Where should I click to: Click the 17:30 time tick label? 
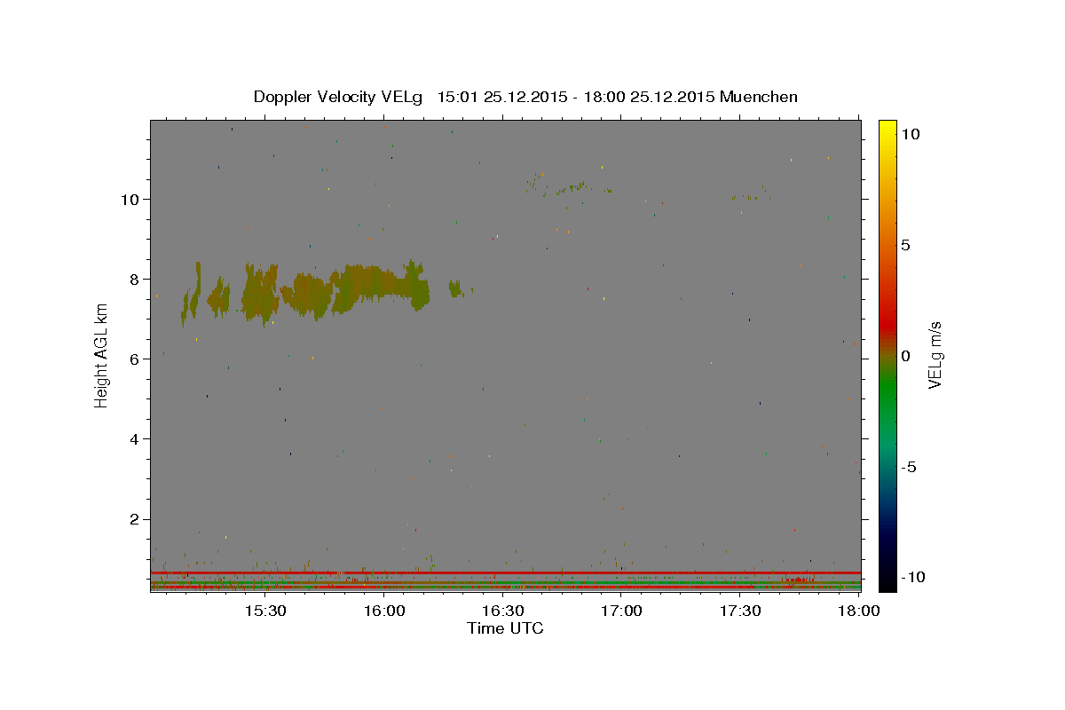pyautogui.click(x=740, y=611)
